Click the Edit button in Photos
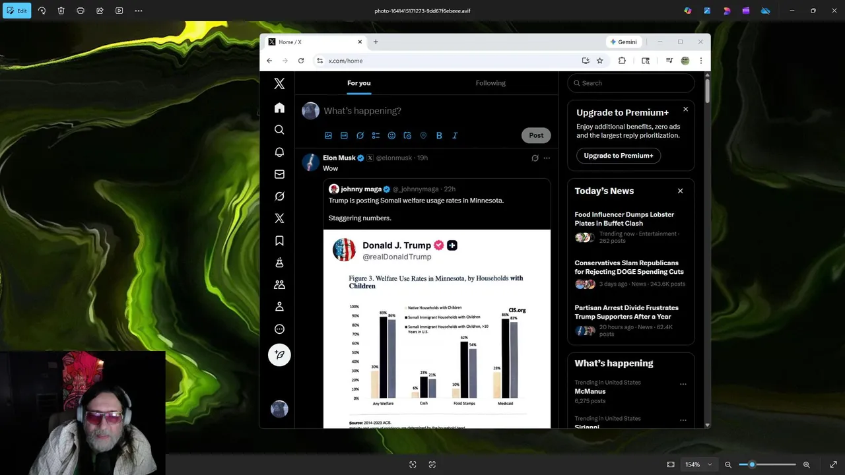The width and height of the screenshot is (845, 475). [17, 11]
